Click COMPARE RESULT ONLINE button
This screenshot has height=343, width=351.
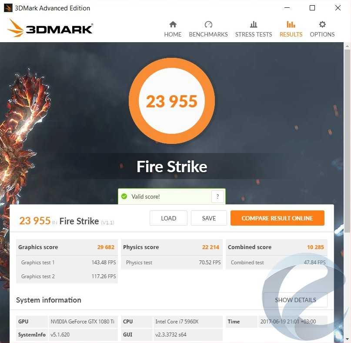tap(277, 218)
